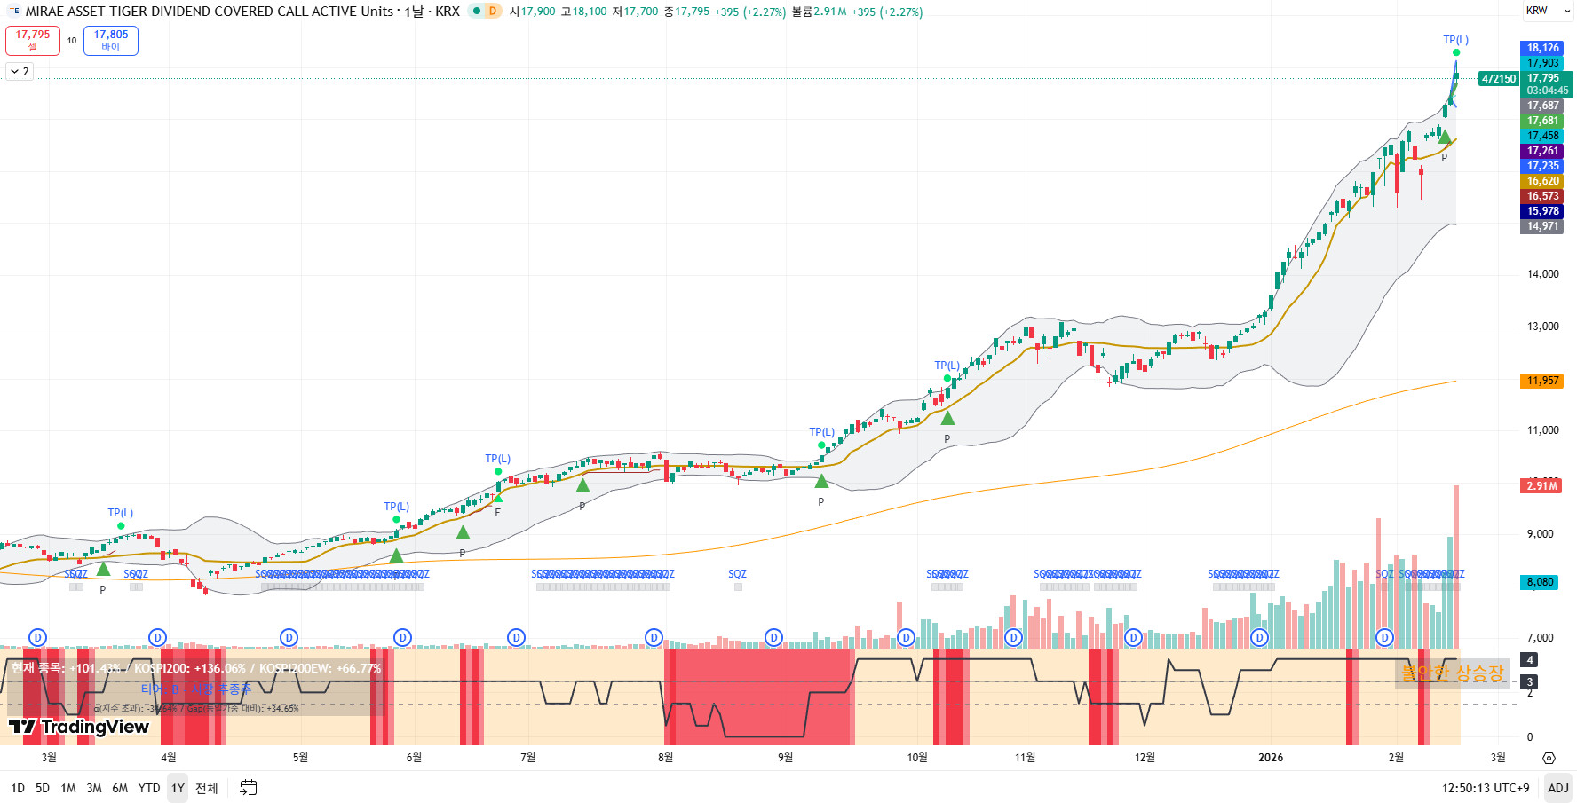Click the 12월 label on the time axis

(1145, 758)
